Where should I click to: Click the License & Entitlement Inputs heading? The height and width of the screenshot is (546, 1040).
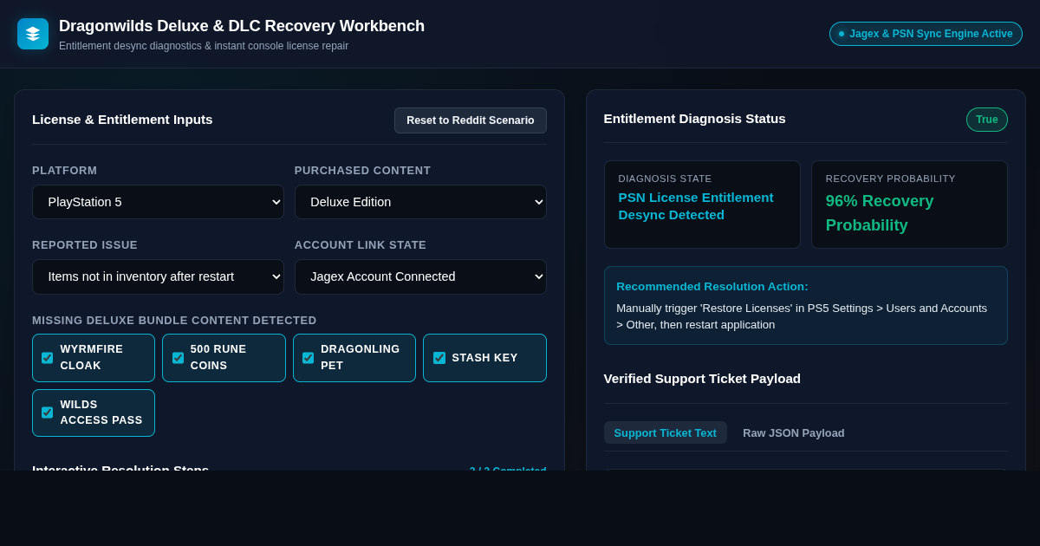(122, 120)
